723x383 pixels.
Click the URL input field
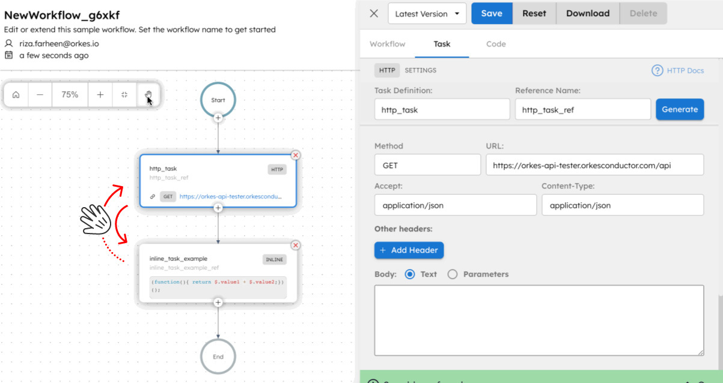594,164
